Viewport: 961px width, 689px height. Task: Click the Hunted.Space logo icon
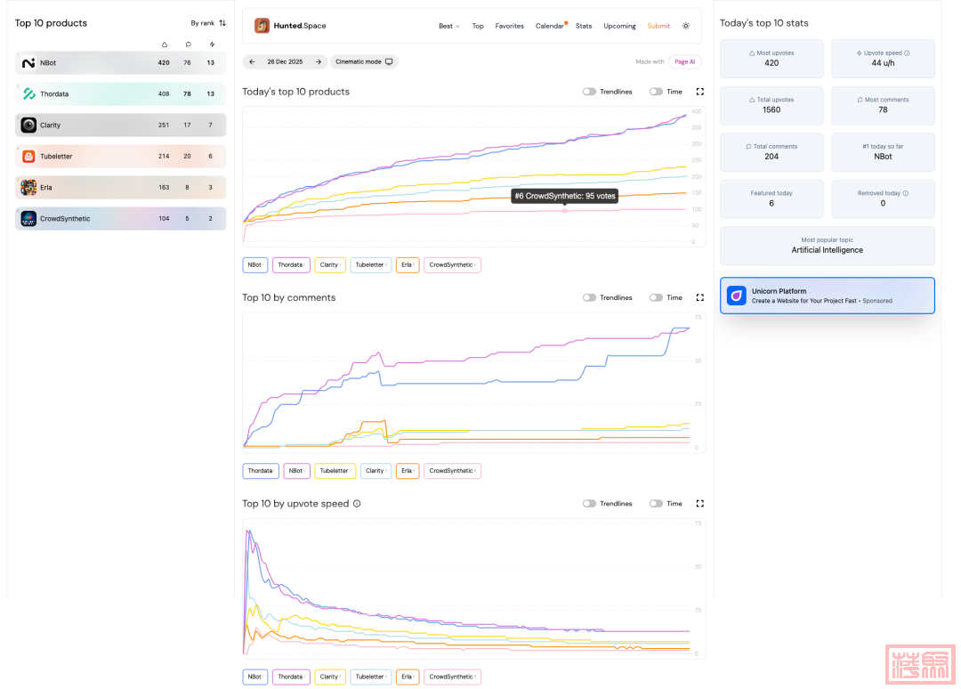pyautogui.click(x=262, y=26)
